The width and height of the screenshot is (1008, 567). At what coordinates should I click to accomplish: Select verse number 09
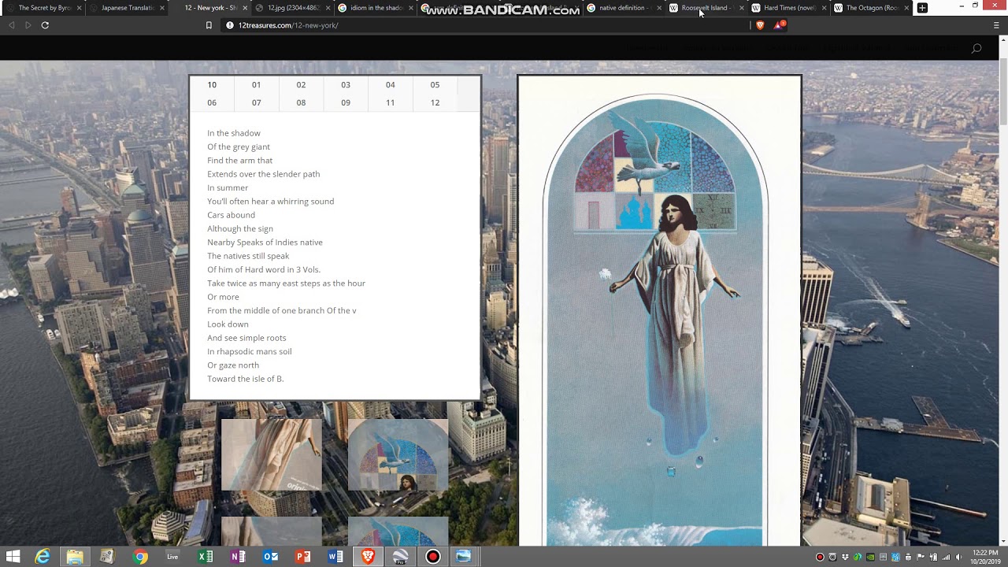346,102
